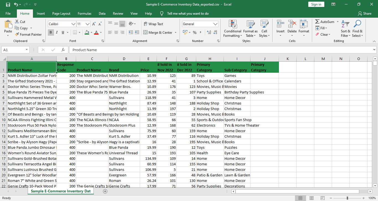Switch to the Formulas ribbon tab
Screen dimensions: 378x201
84,13
